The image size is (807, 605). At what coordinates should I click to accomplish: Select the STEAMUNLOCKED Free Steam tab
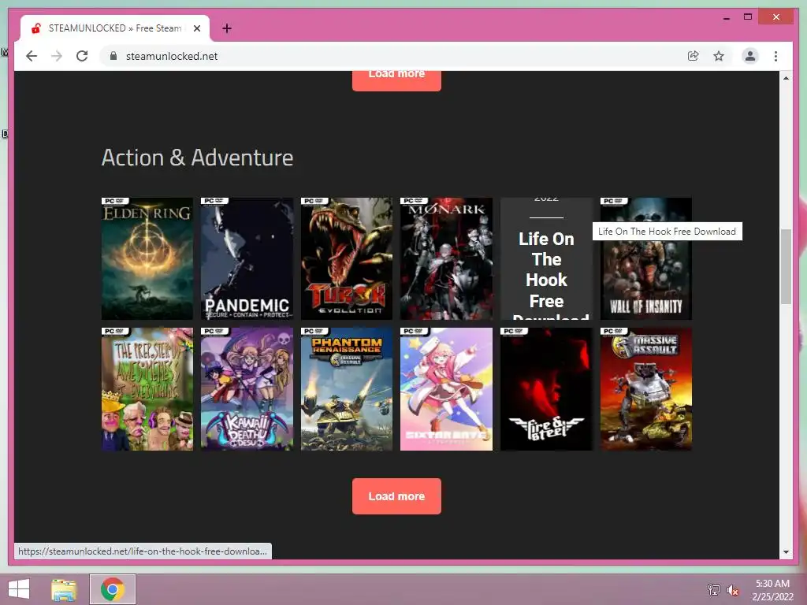(x=115, y=28)
